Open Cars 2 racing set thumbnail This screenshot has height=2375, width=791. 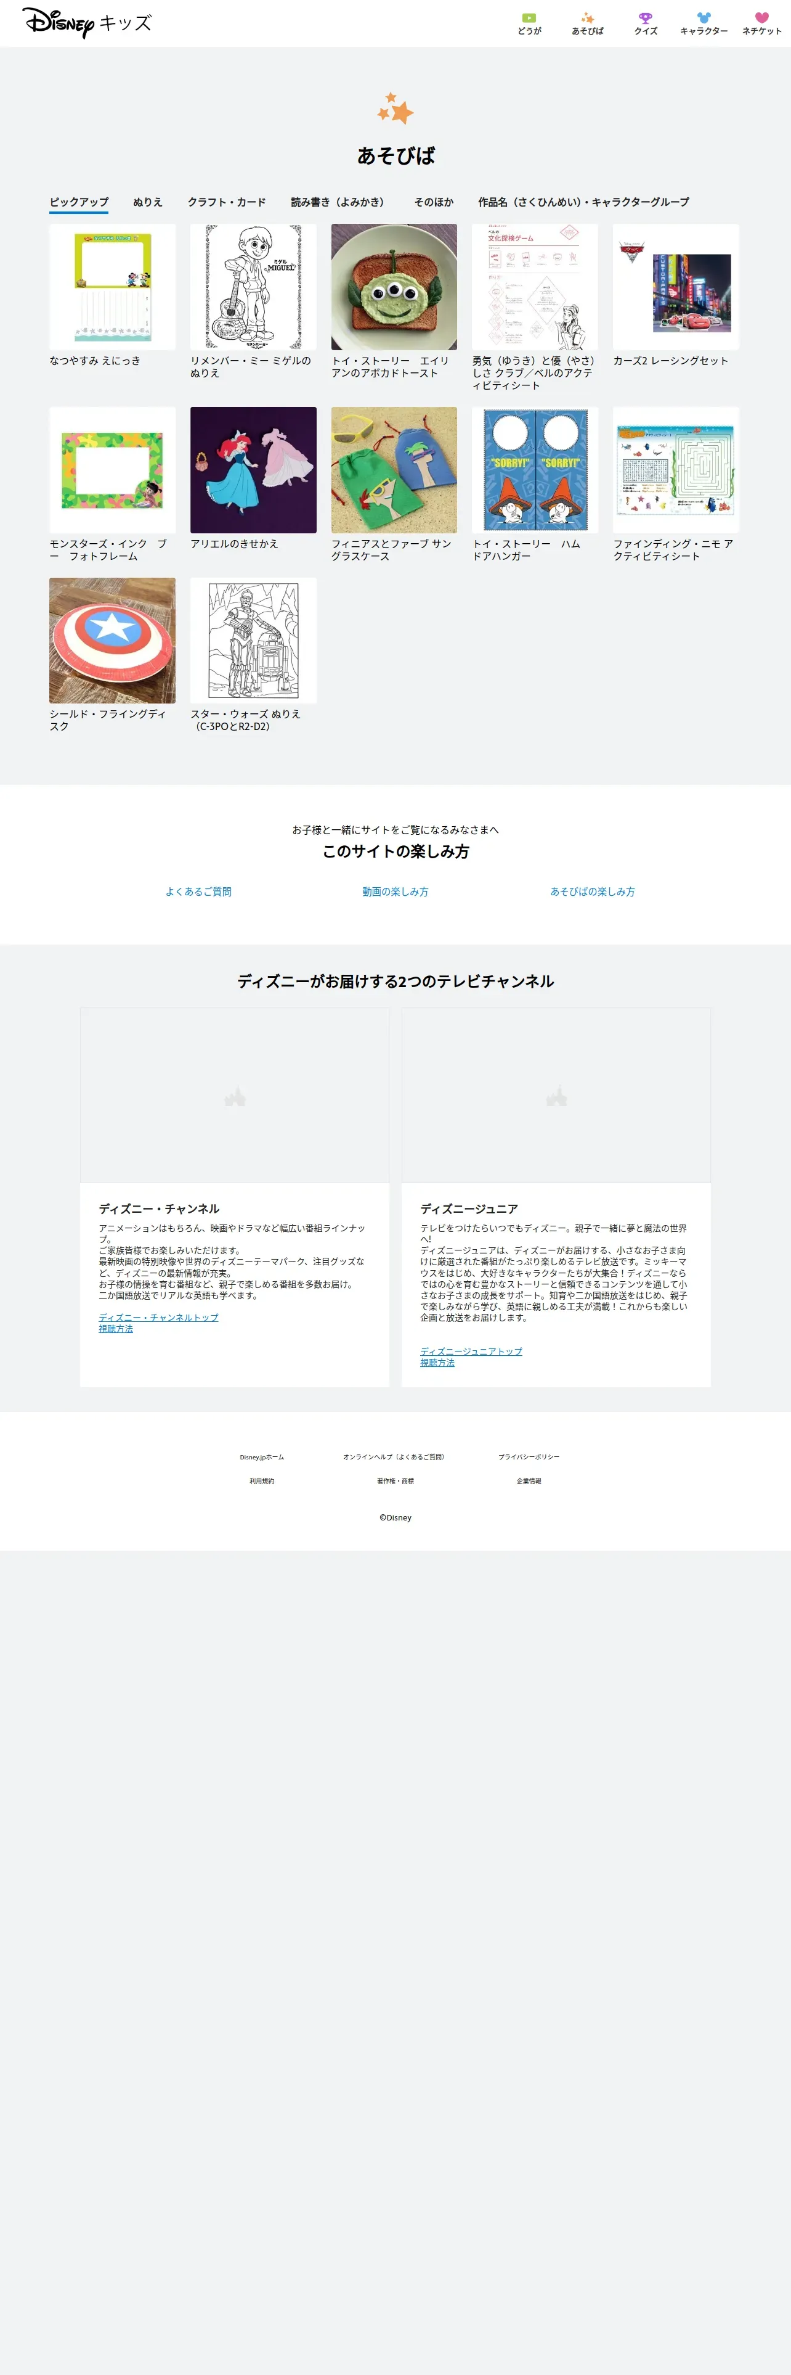(x=676, y=287)
